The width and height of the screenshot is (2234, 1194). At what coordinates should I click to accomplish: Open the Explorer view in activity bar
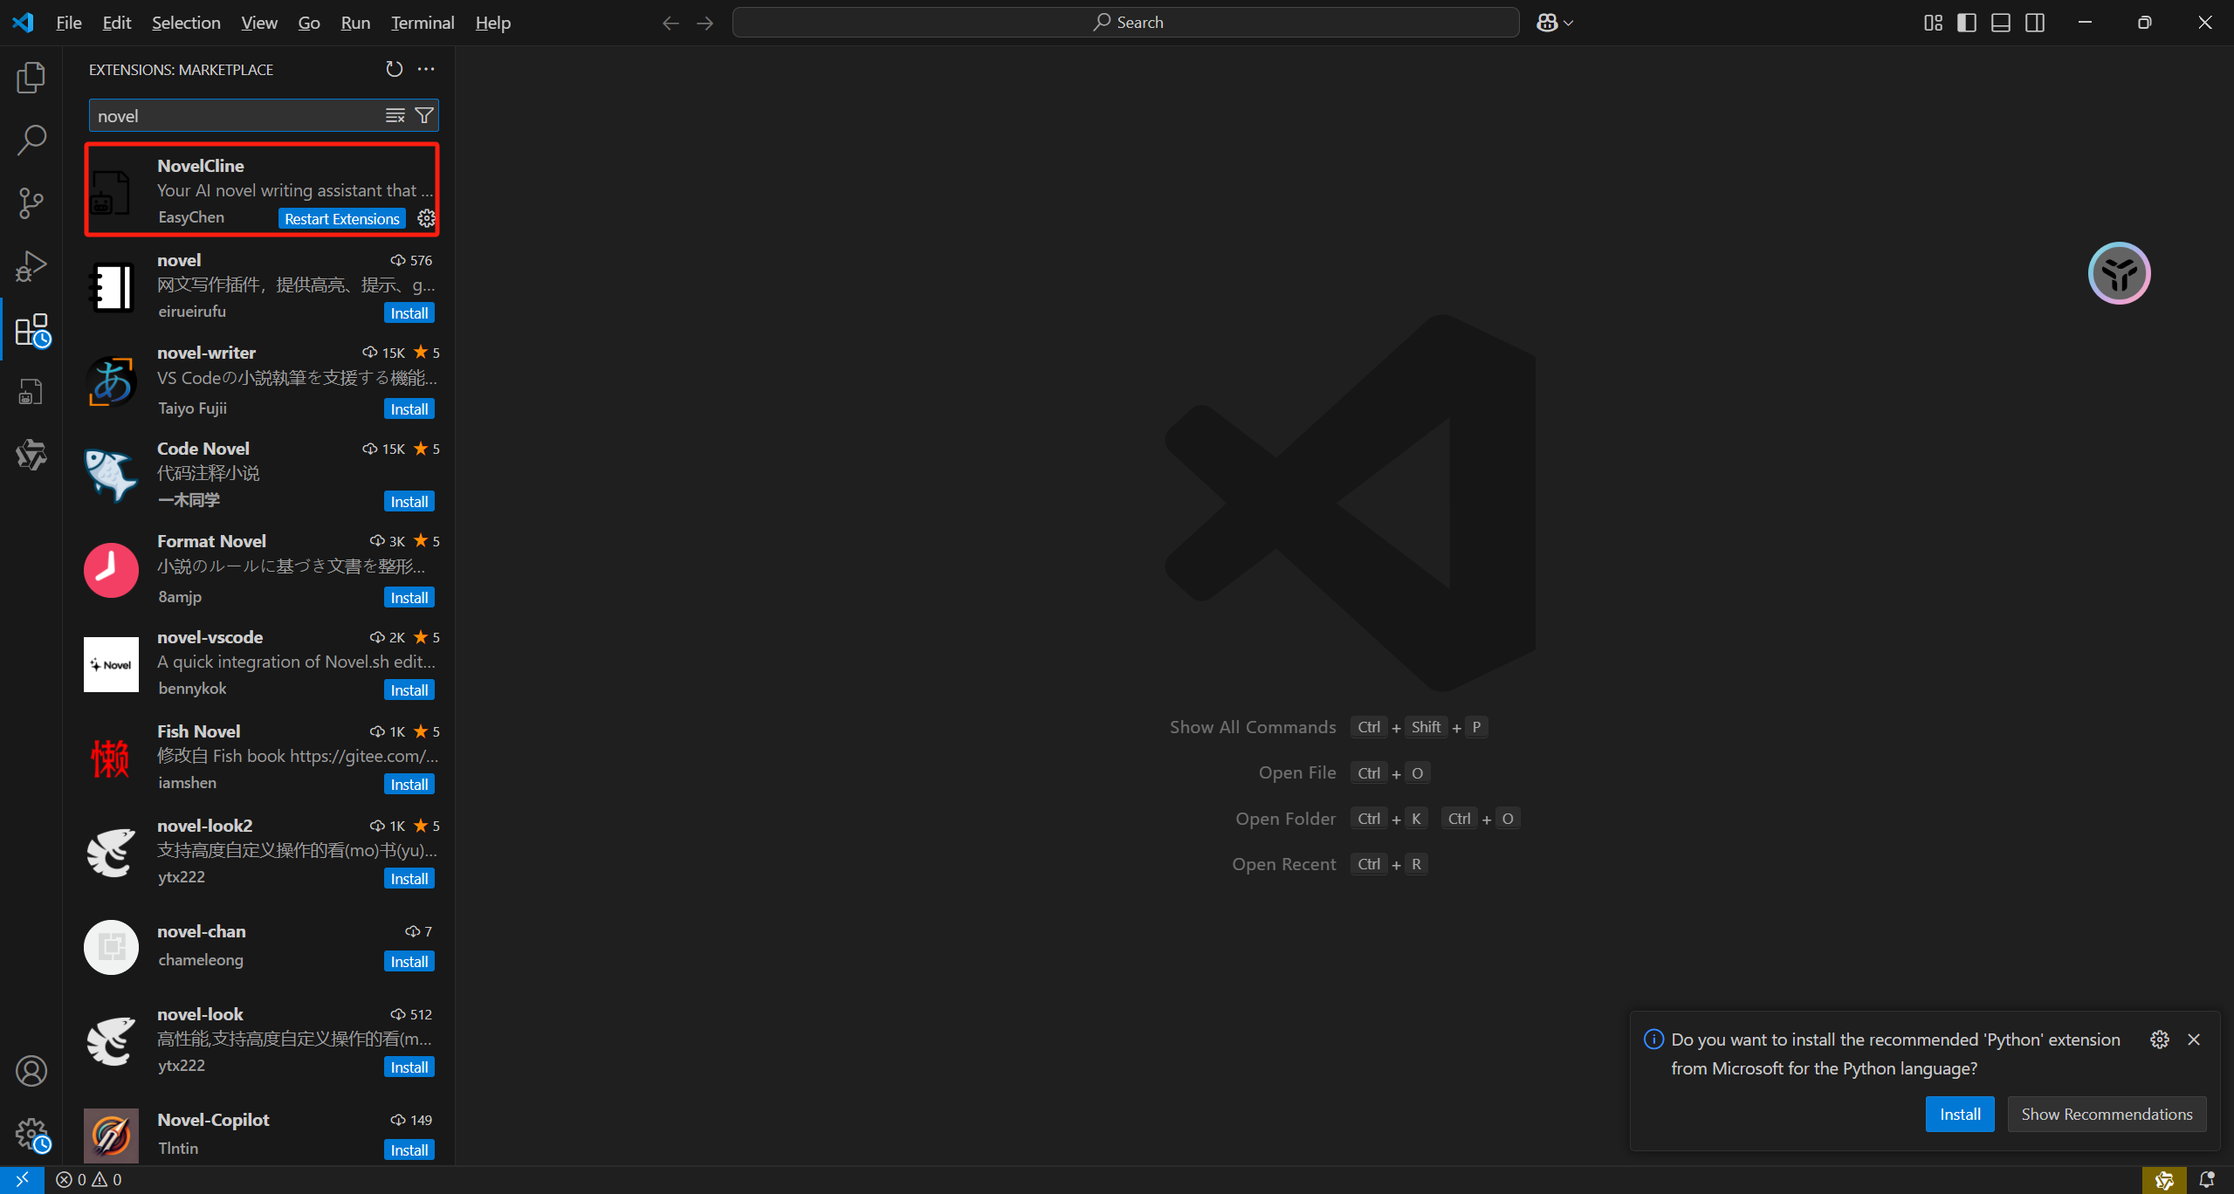[x=31, y=78]
